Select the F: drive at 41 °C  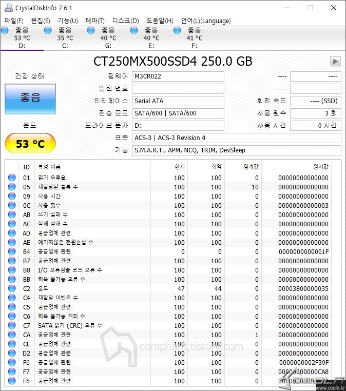(195, 37)
